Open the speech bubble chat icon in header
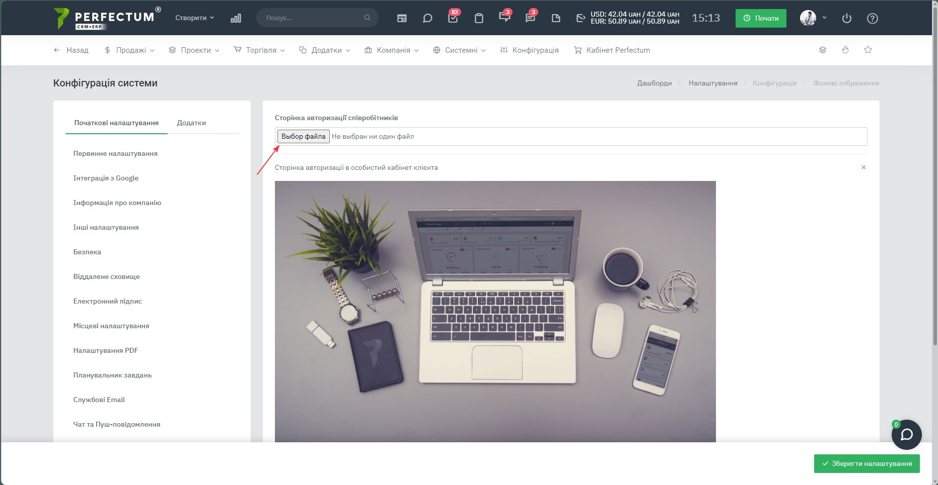Screen dimensions: 938x485 coord(427,18)
